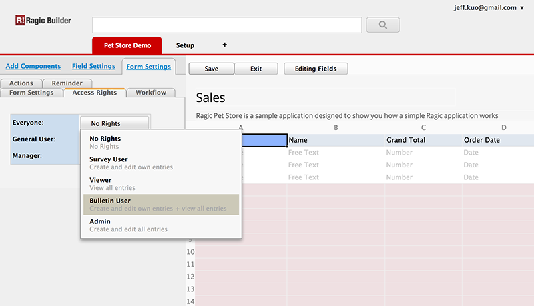Open the jeff.kuo@gmail.com account menu

click(489, 7)
